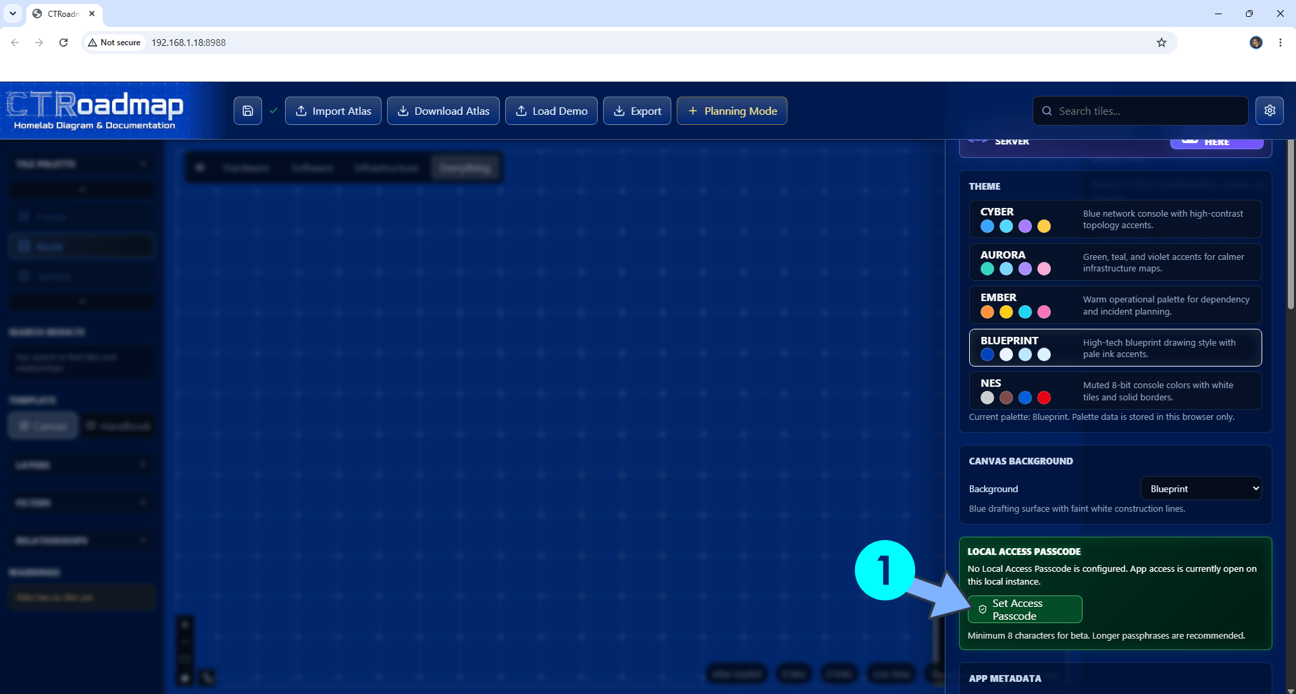Click the Import Atlas button
This screenshot has height=694, width=1296.
(x=333, y=111)
